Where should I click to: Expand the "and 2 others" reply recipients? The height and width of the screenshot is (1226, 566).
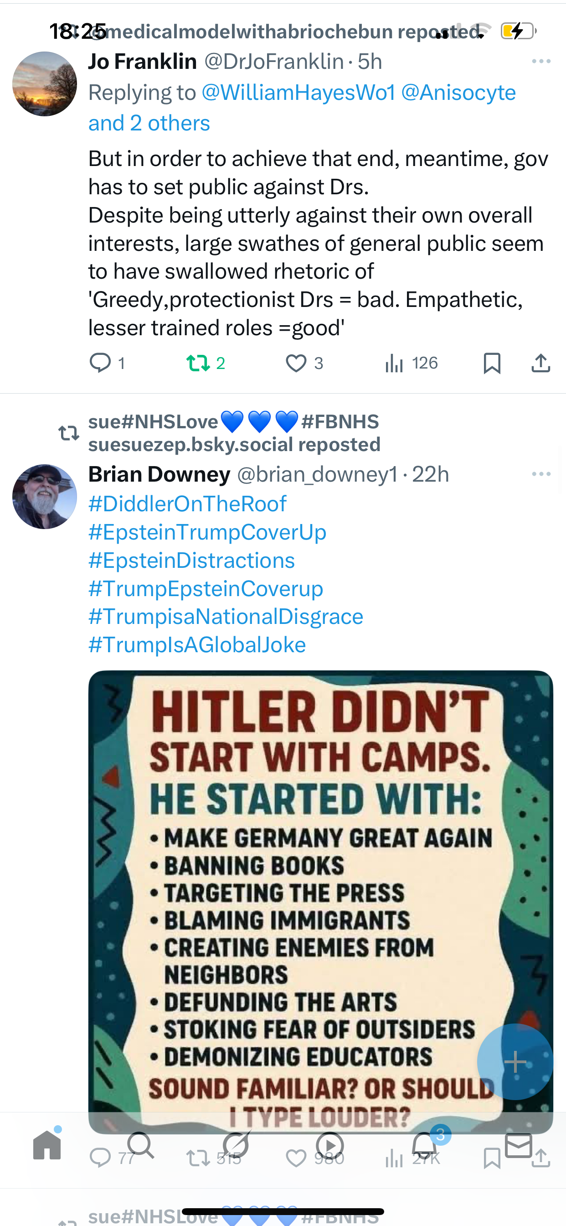149,123
